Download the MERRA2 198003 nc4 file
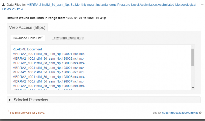The height and width of the screenshot is (121, 205). 48,63
